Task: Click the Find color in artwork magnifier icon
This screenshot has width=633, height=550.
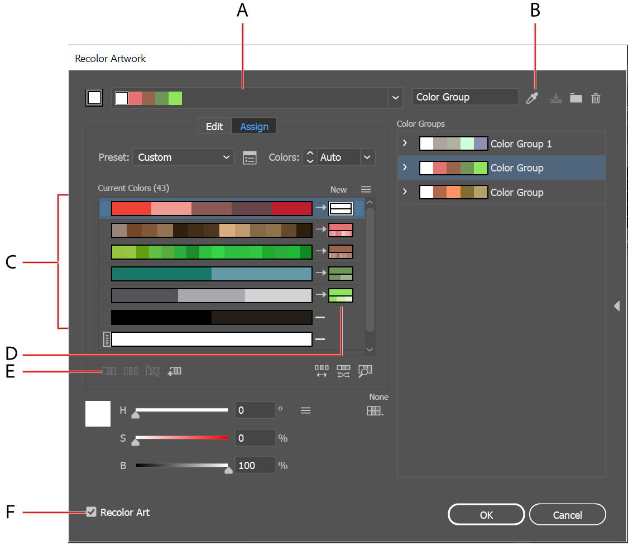Action: (x=365, y=371)
